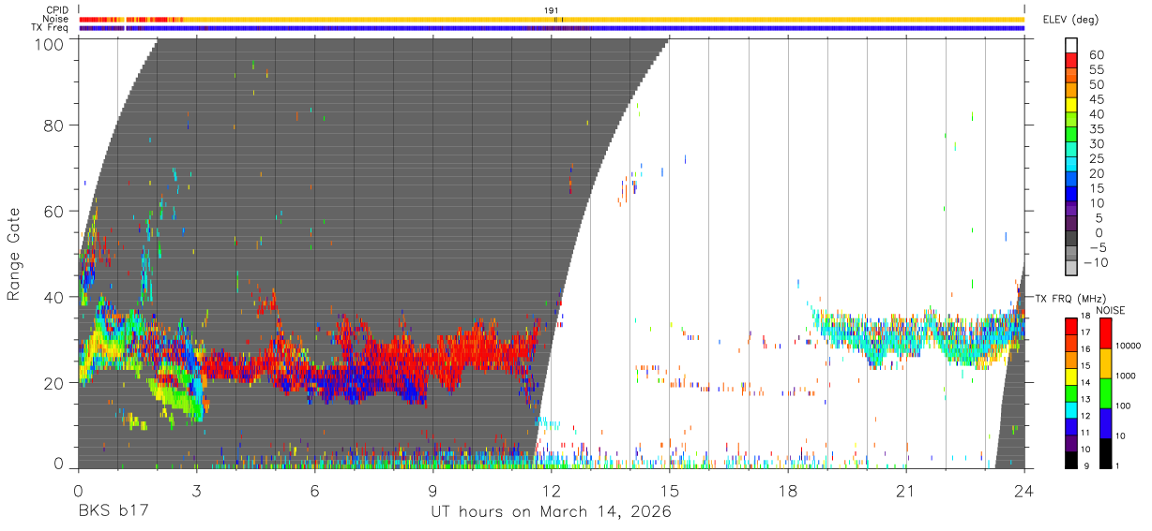Click the 30 tick on ELEV color bar
1152x531 pixels.
1097,144
